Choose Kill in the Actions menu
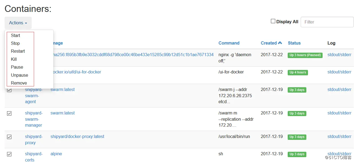The image size is (354, 162). coord(14,59)
